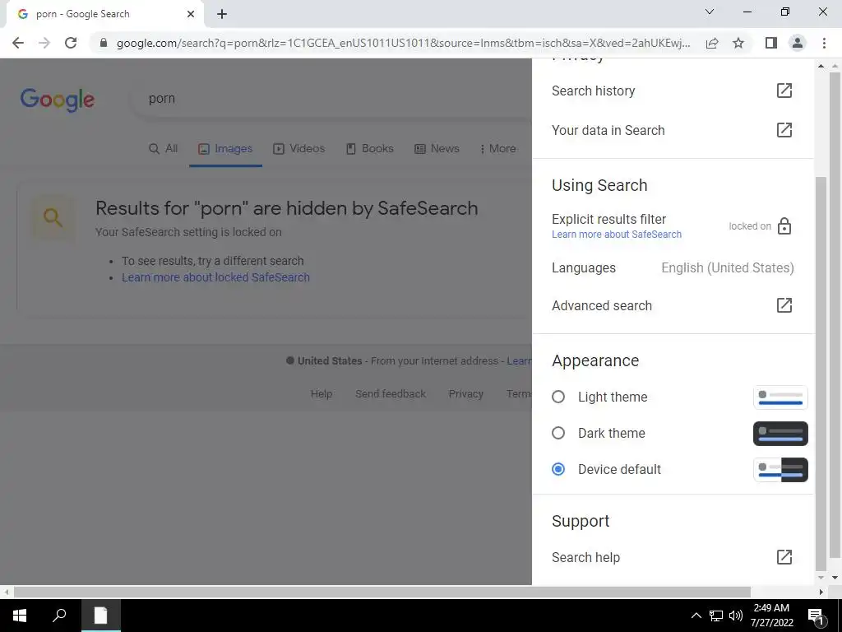Click the magnifier icon in SafeSearch notice
This screenshot has width=842, height=632.
[x=53, y=217]
